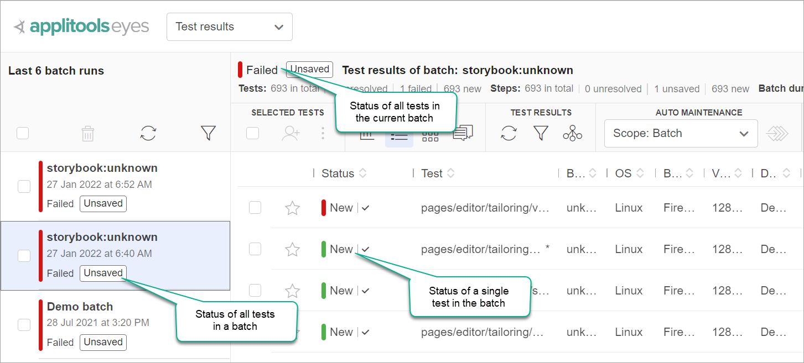Delete selected batches with the trash icon
804x363 pixels.
point(87,133)
